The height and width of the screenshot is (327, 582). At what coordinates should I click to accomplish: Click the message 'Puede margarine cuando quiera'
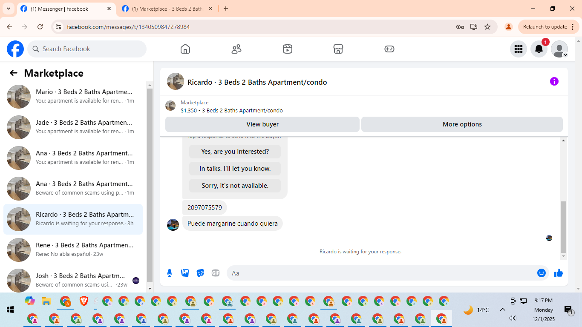tap(233, 224)
